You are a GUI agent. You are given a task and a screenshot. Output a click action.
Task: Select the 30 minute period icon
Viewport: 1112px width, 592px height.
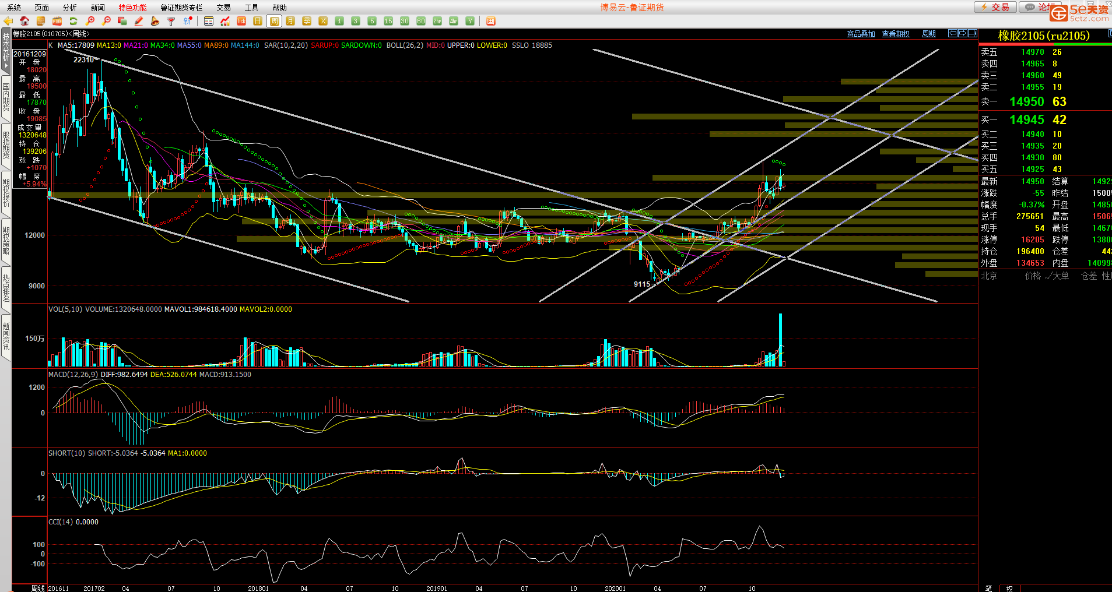coord(405,21)
